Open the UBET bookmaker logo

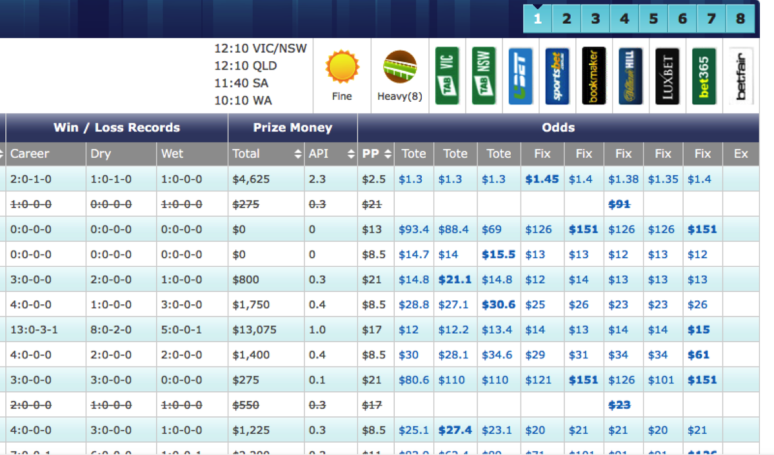coord(521,75)
